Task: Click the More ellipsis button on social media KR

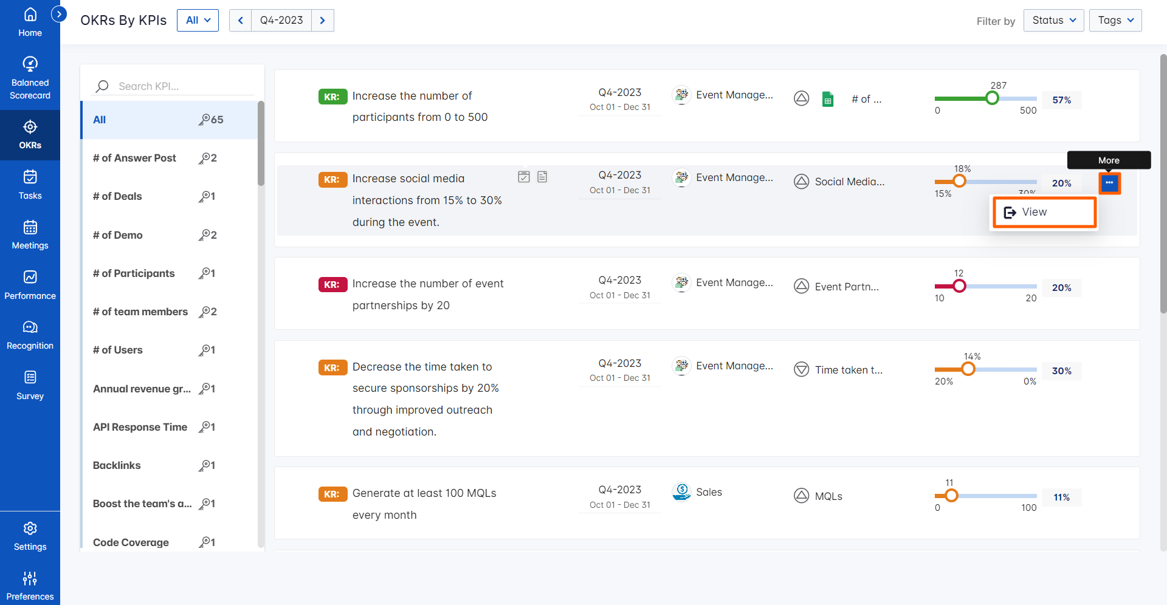Action: tap(1110, 183)
